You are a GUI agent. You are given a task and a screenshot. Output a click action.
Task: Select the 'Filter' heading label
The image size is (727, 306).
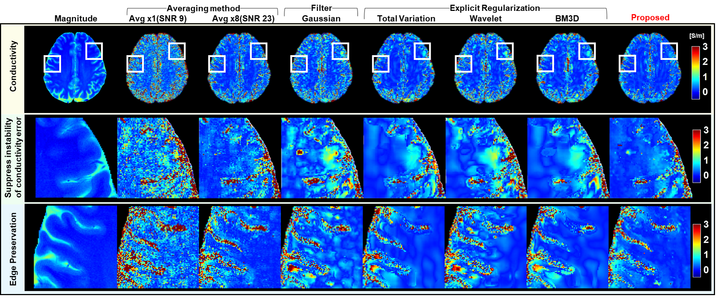pyautogui.click(x=321, y=8)
